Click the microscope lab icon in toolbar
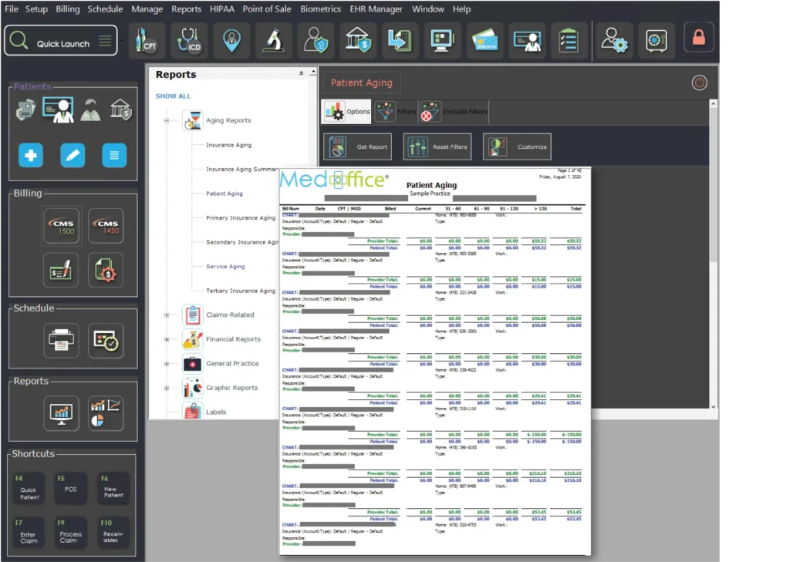Image resolution: width=790 pixels, height=562 pixels. [273, 40]
